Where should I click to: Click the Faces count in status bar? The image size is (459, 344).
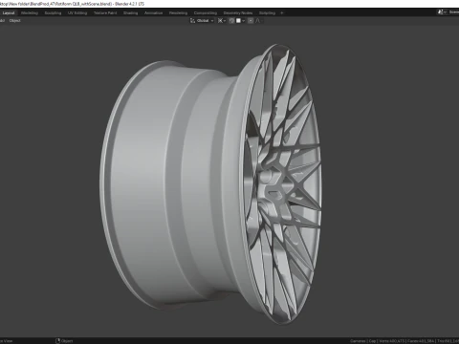pos(421,341)
